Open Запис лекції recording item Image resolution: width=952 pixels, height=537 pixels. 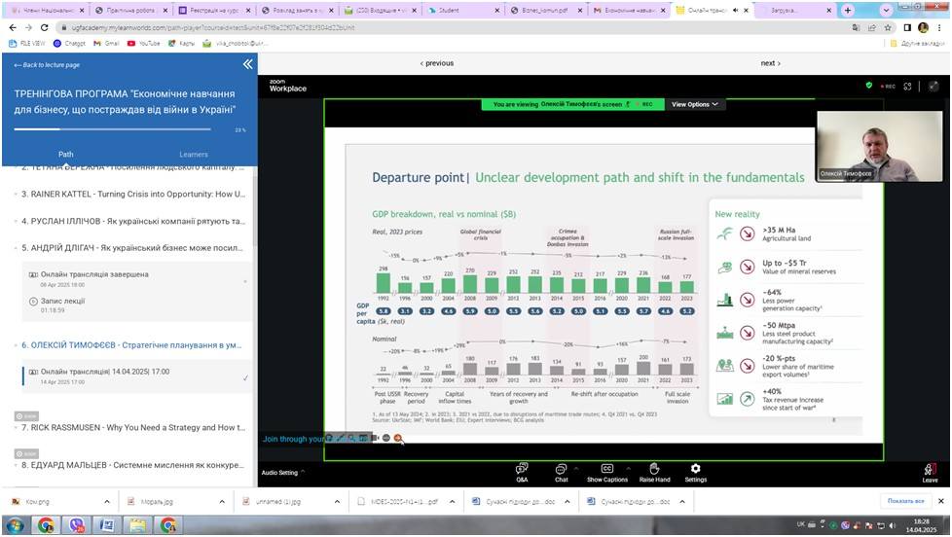pyautogui.click(x=63, y=301)
